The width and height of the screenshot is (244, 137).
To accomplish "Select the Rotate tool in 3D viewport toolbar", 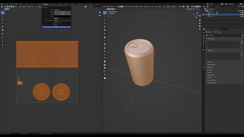I will point(105,23).
